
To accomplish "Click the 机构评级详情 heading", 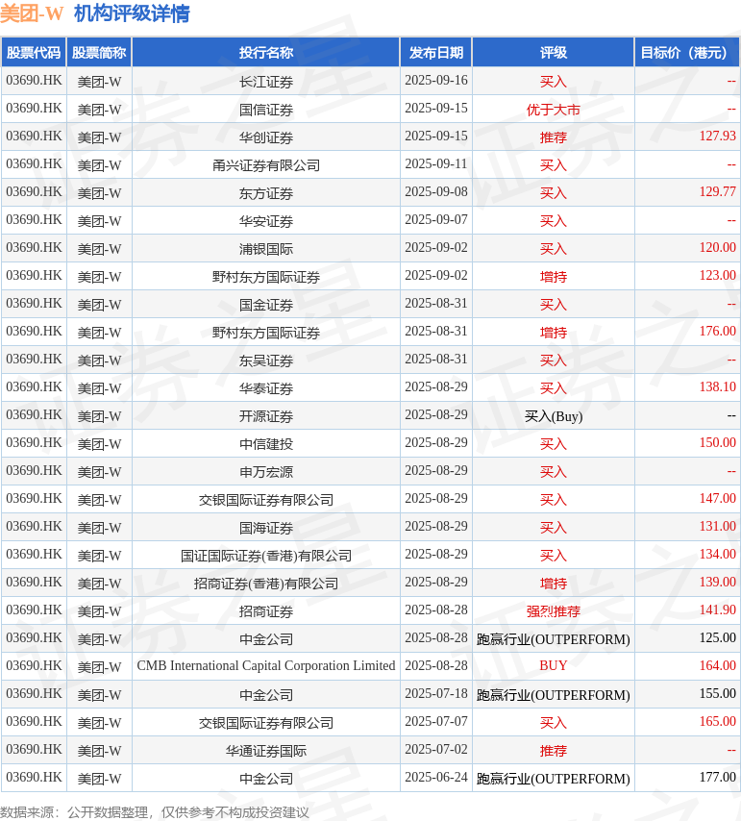I will 132,13.
